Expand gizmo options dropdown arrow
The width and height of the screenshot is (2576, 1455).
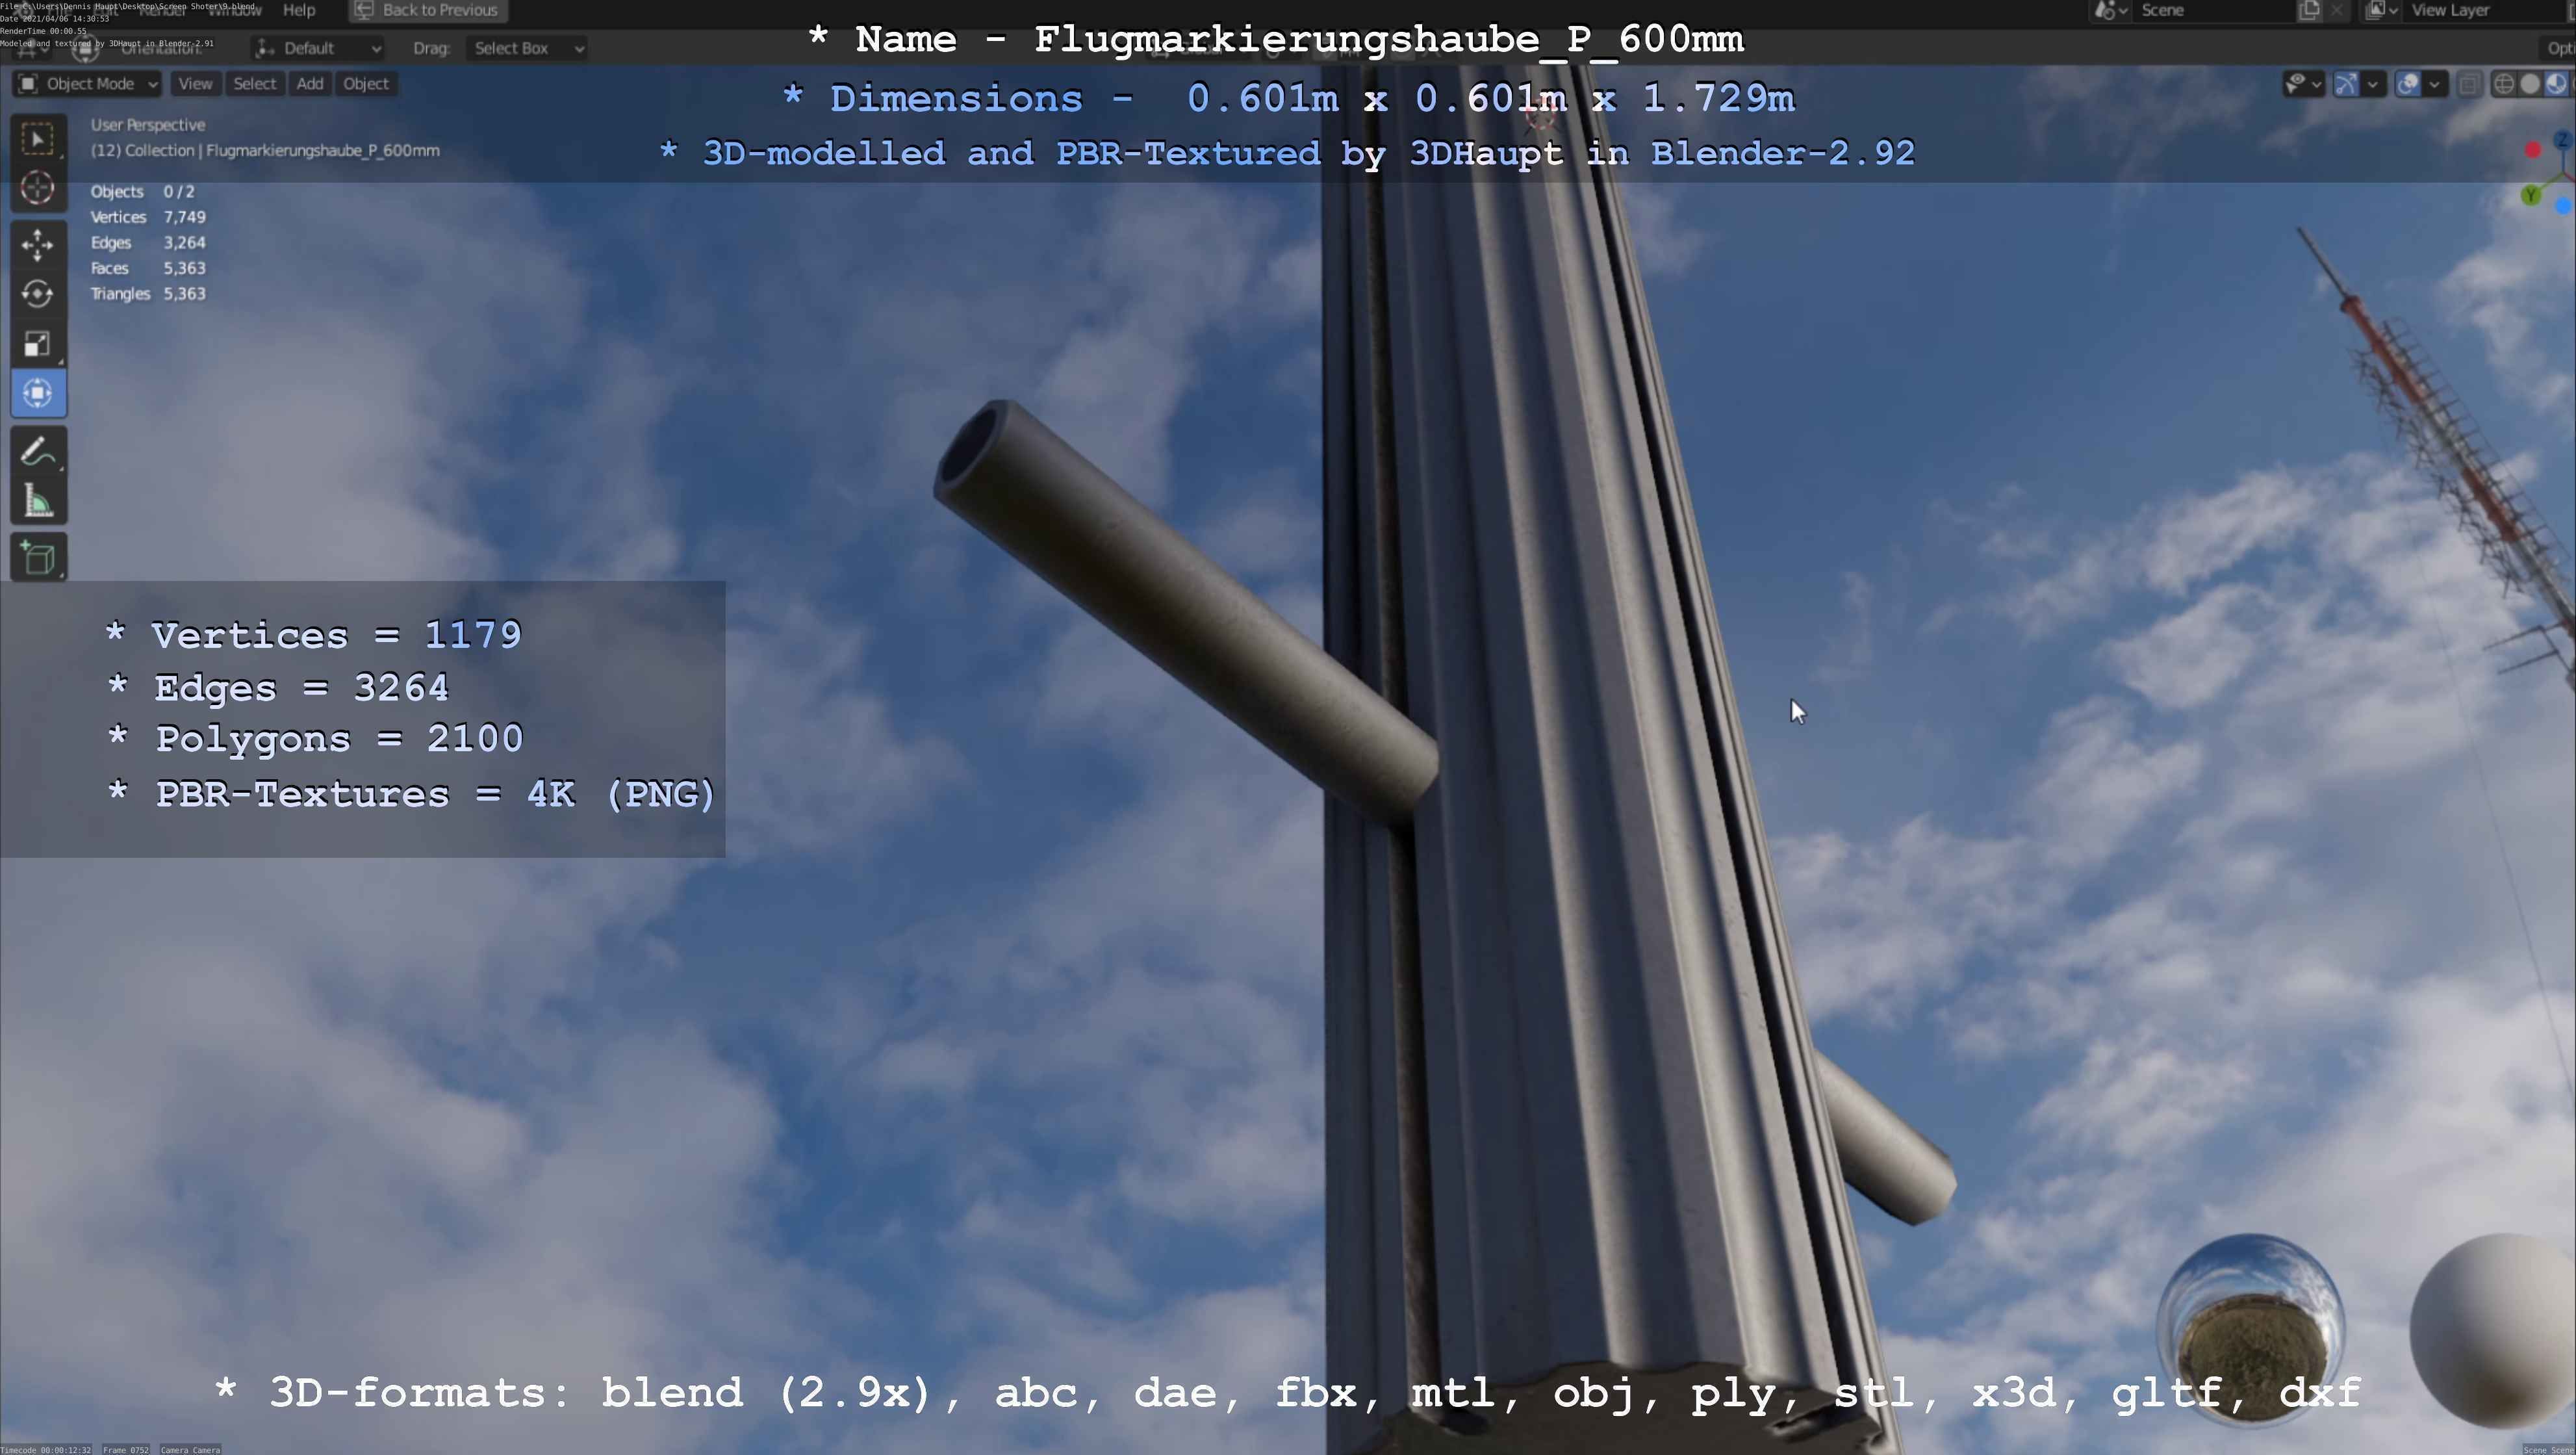[2373, 84]
